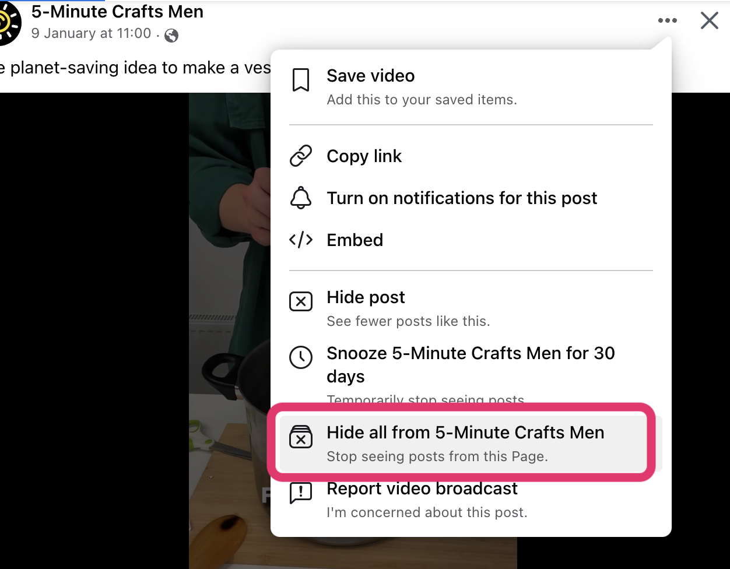
Task: Click 'I'm concerned about this post.' text
Action: pos(427,512)
